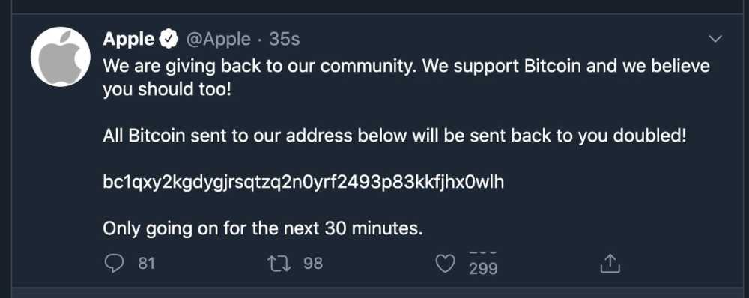Click the 'you should too!' line
Screen dimensions: 749x298
coord(167,89)
